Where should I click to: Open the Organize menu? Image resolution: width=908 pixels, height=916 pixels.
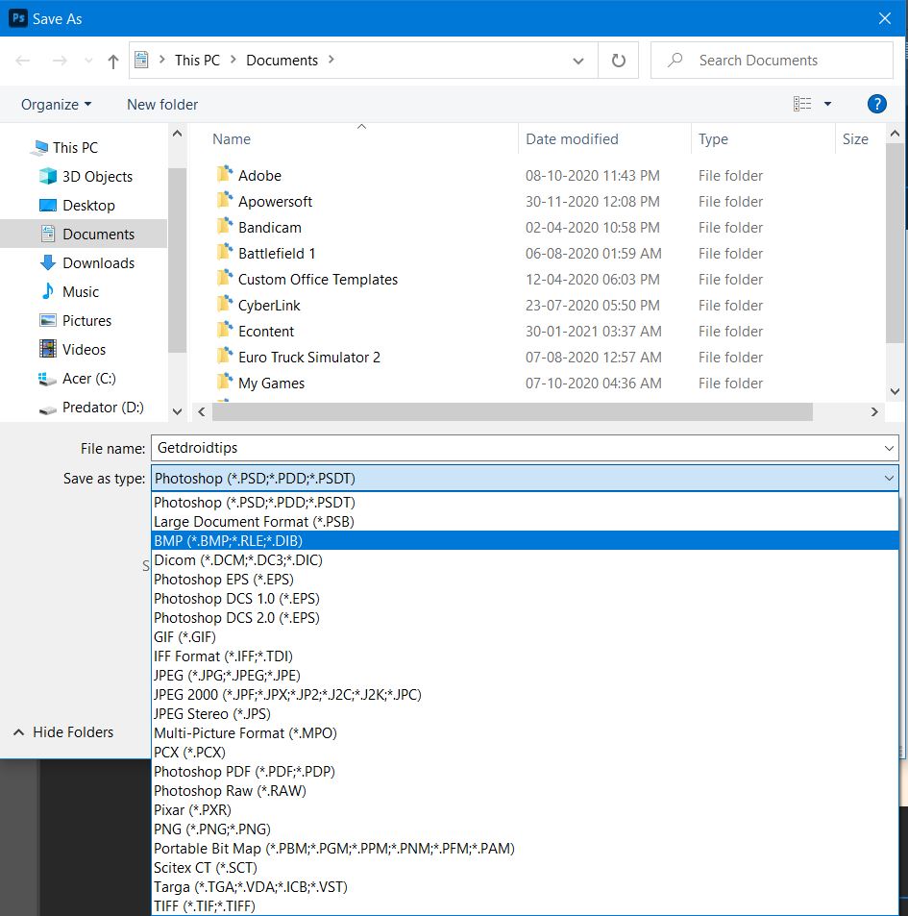tap(56, 105)
